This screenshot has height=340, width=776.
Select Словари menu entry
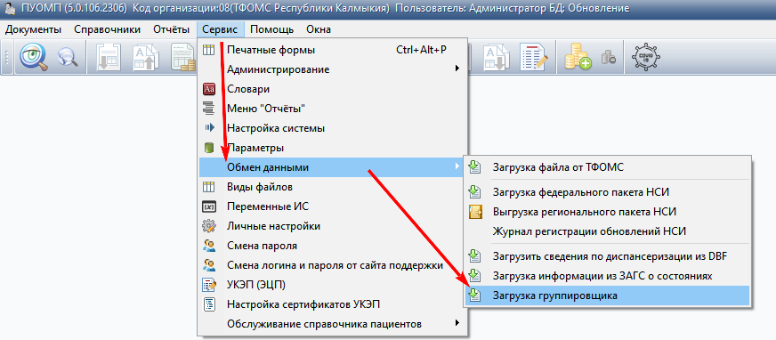[x=333, y=89]
